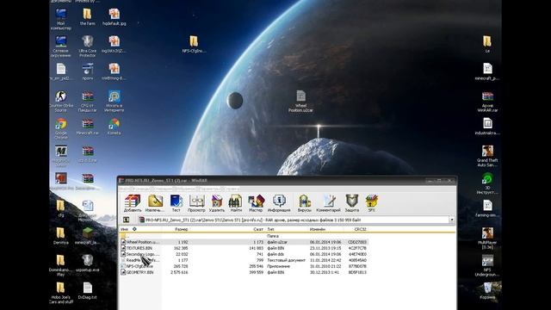The width and height of the screenshot is (551, 310).
Task: Open the Farming-sim desktop text file
Action: (487, 208)
